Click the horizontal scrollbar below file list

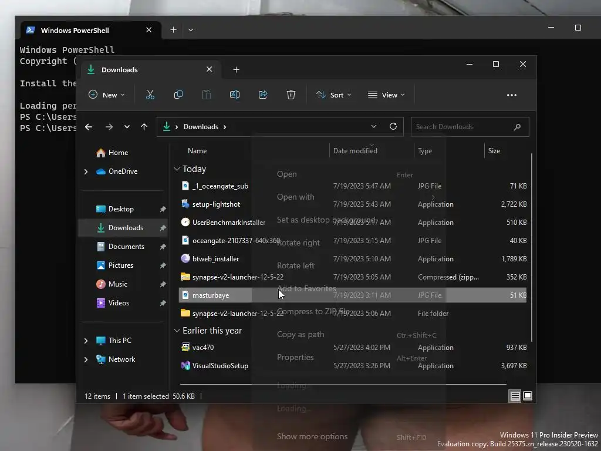click(x=343, y=384)
